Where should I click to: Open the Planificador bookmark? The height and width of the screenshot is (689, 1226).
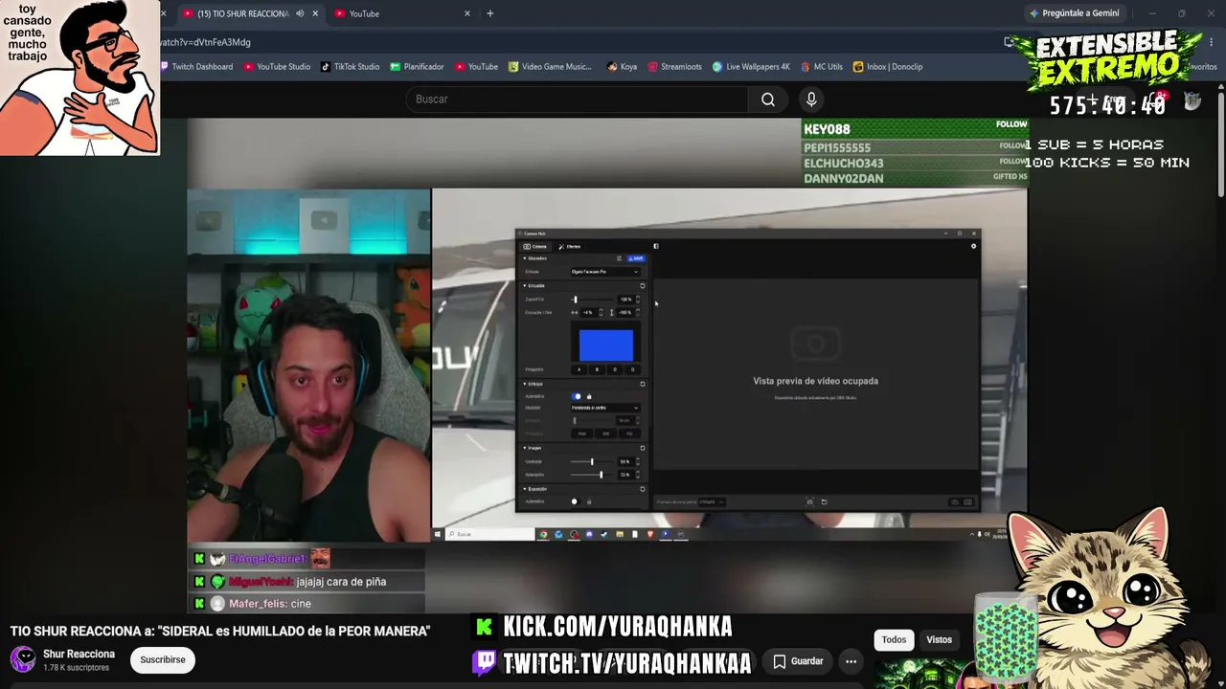pyautogui.click(x=418, y=67)
